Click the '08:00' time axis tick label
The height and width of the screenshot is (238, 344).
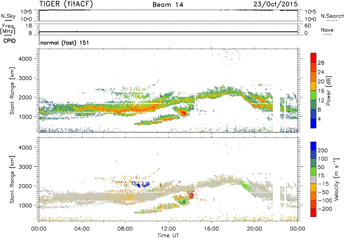(x=125, y=229)
